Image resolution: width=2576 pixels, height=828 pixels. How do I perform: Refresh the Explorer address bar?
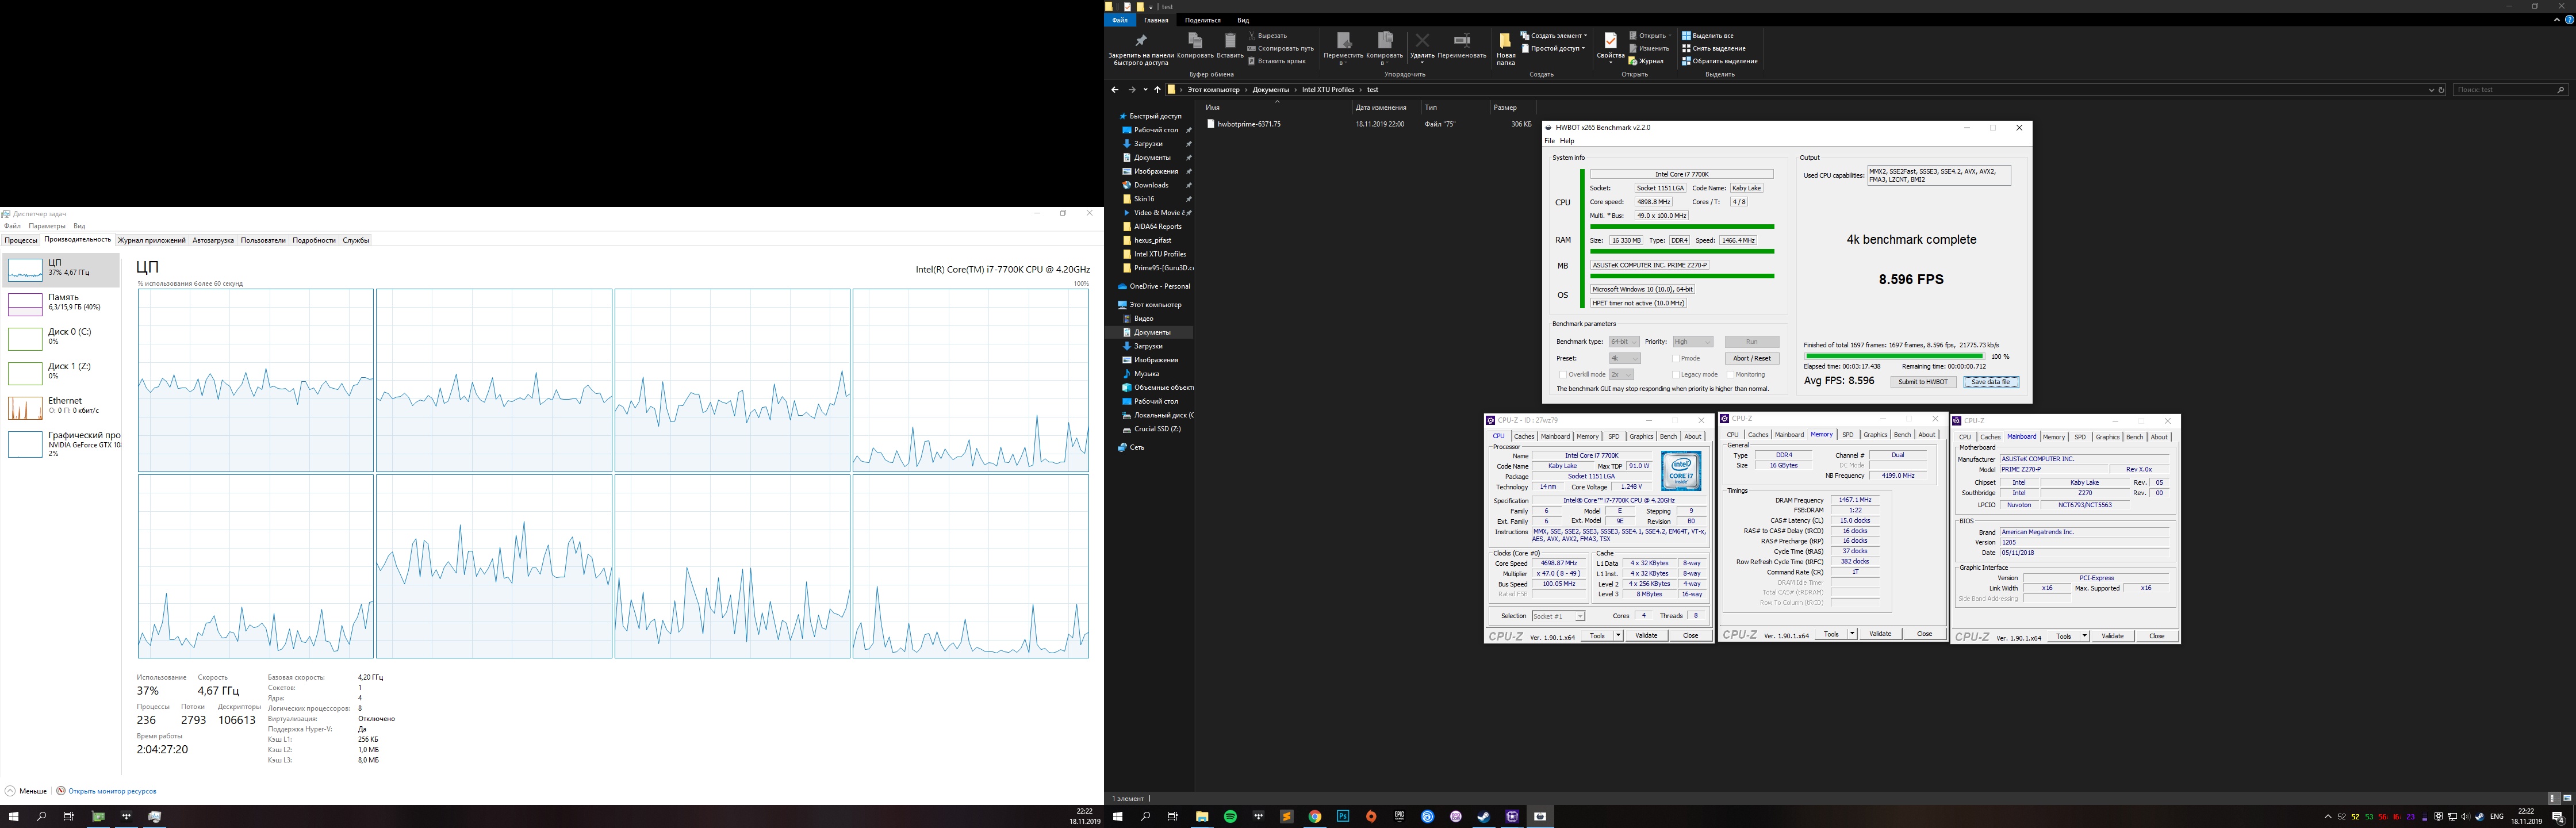[2441, 90]
